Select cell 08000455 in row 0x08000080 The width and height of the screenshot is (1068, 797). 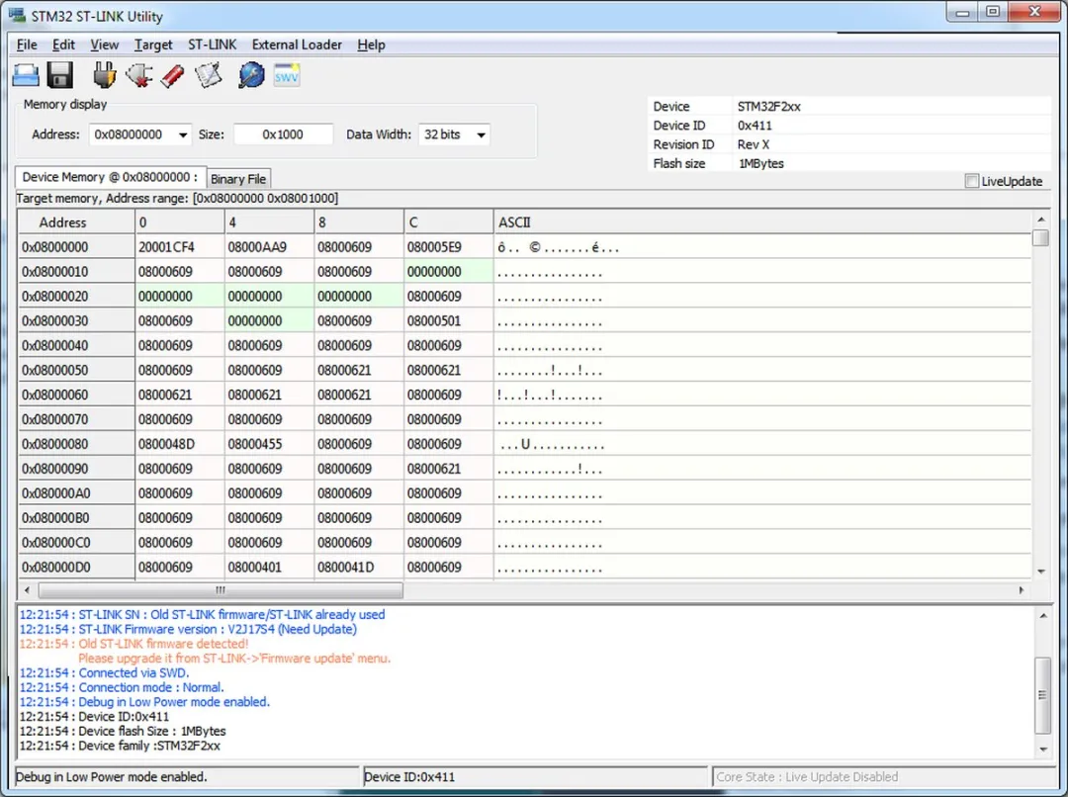click(x=269, y=444)
